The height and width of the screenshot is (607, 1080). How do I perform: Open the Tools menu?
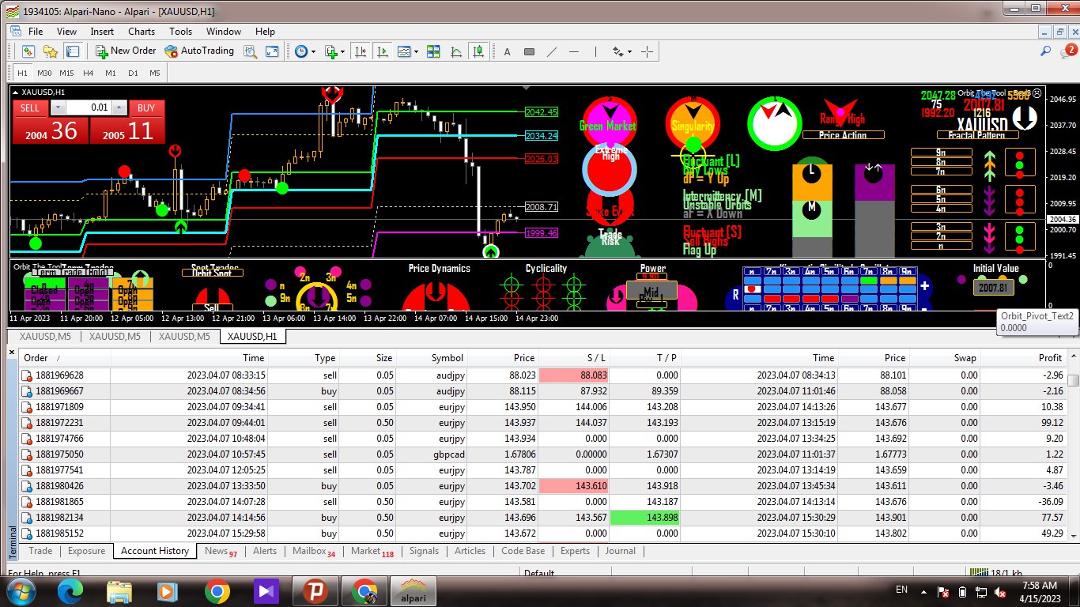coord(180,32)
